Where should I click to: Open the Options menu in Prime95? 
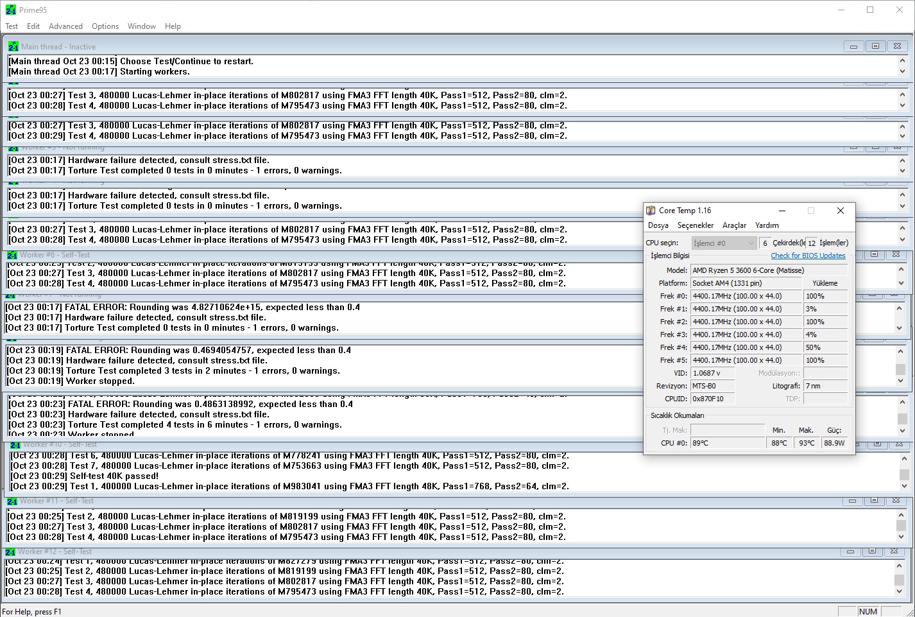point(105,26)
